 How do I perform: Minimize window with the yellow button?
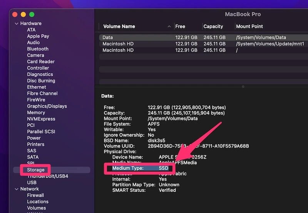pyautogui.click(x=23, y=14)
